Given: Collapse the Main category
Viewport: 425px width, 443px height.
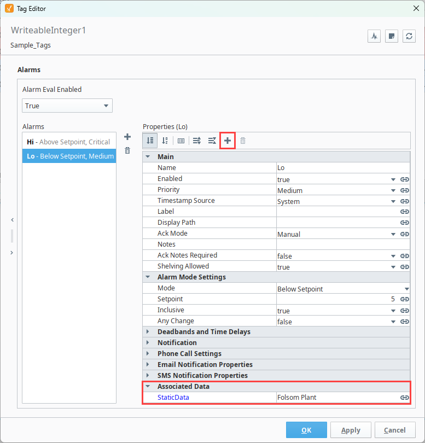Looking at the screenshot, I should click(x=148, y=156).
